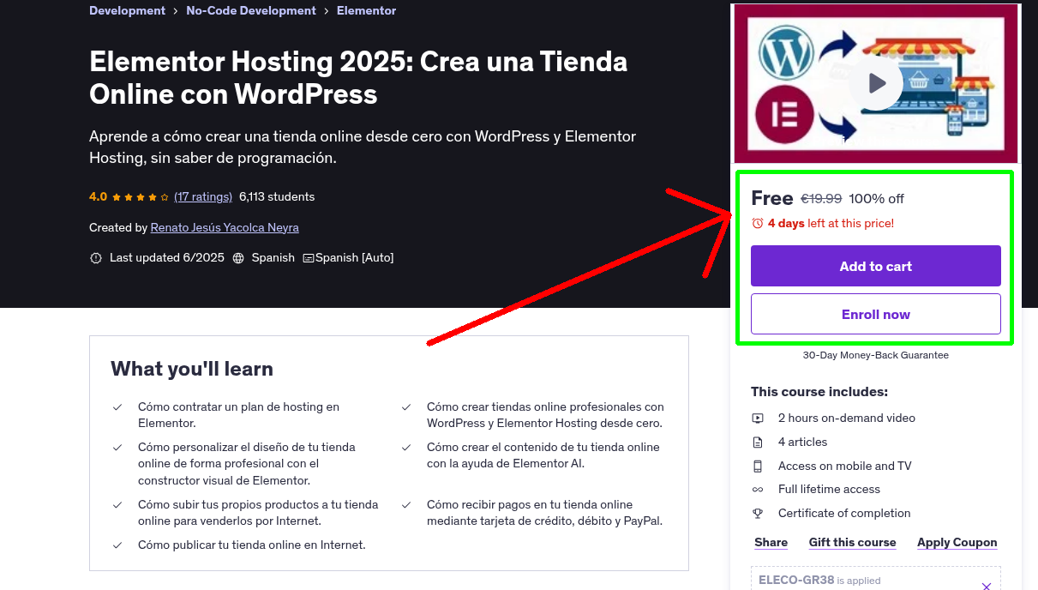Click the 6,113 students text
Image resolution: width=1038 pixels, height=590 pixels.
tap(277, 196)
